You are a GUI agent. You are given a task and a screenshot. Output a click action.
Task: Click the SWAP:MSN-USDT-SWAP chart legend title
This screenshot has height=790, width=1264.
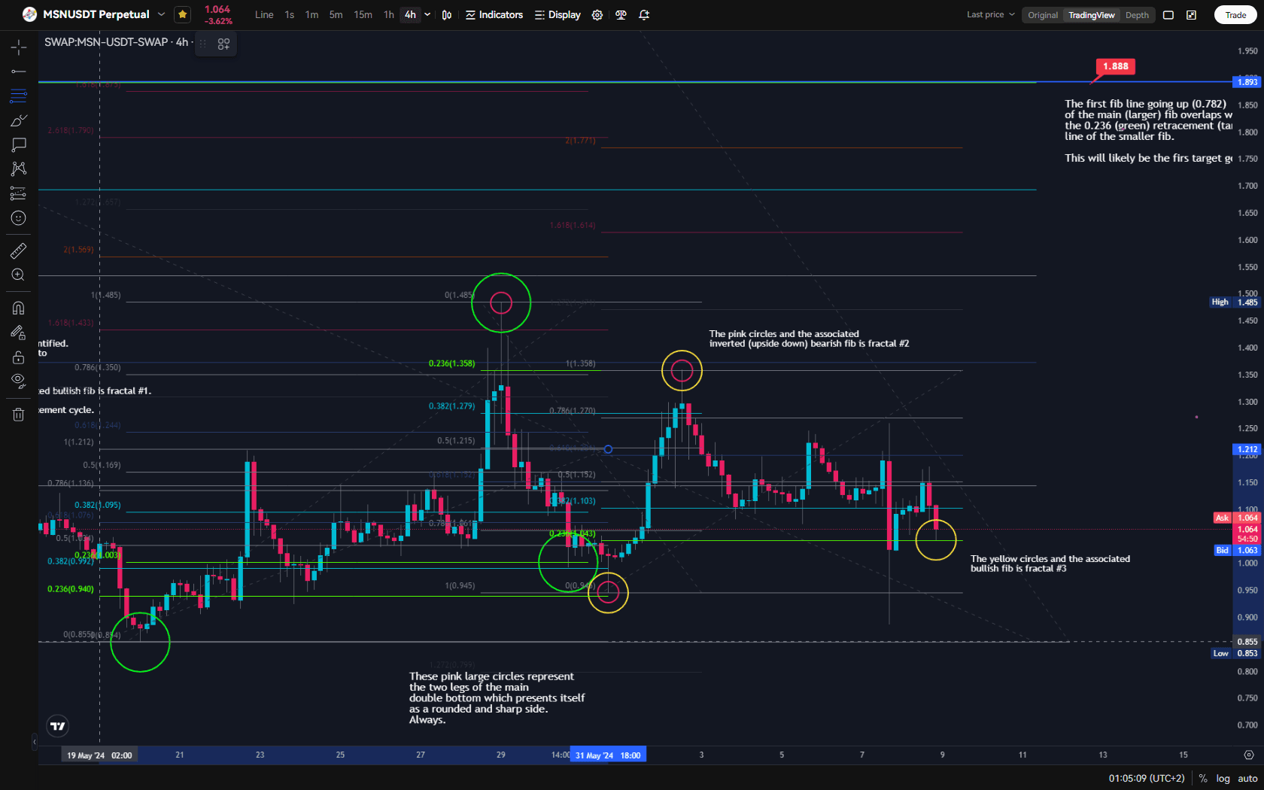click(x=117, y=42)
